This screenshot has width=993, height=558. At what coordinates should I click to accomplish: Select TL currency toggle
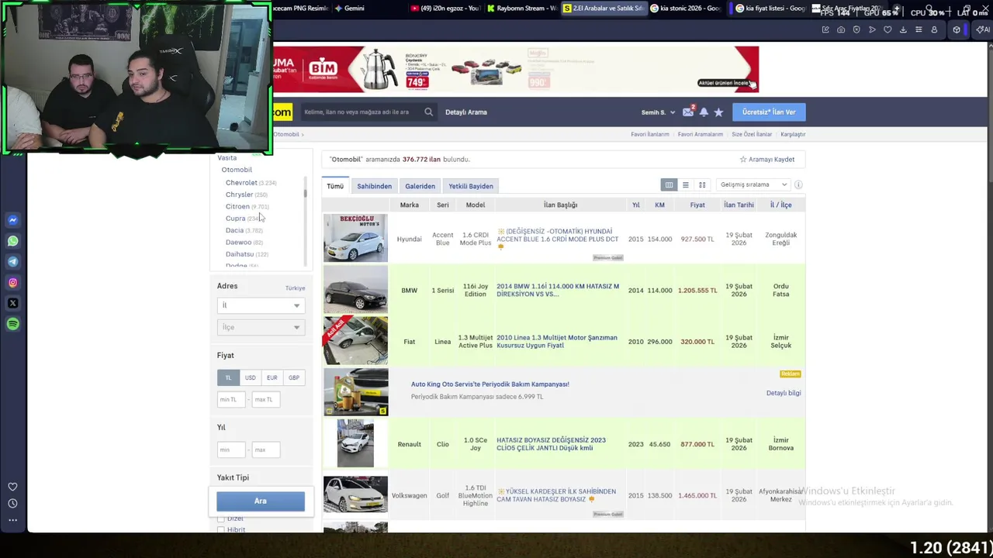[x=228, y=377]
